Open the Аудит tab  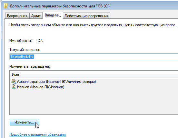[x=36, y=16]
